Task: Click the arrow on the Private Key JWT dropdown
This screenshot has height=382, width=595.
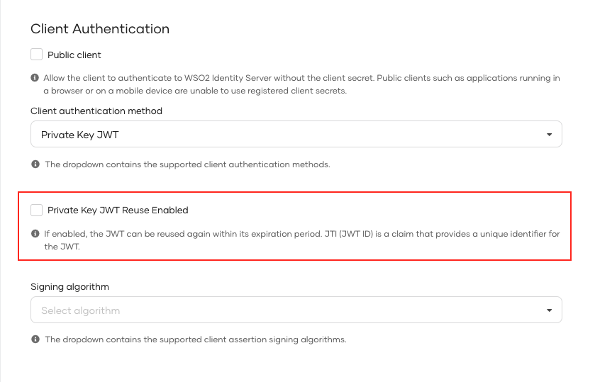Action: tap(549, 135)
